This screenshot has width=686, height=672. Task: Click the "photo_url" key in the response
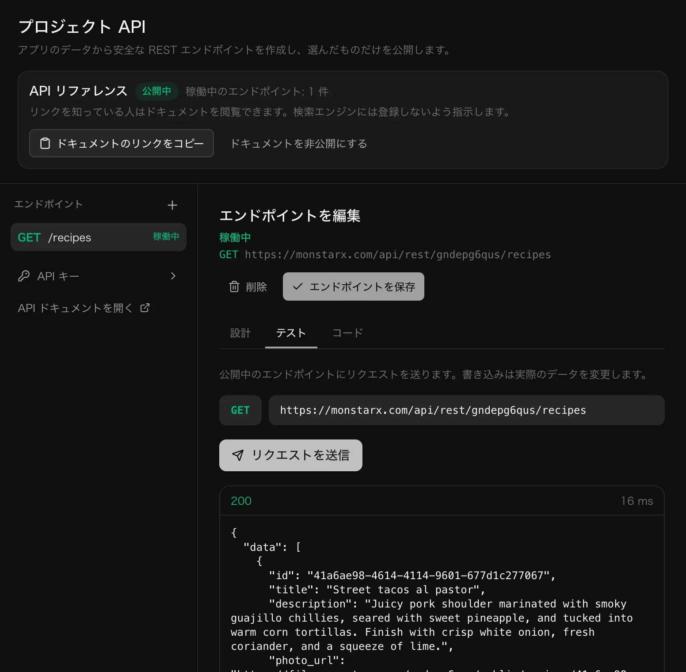pos(304,661)
